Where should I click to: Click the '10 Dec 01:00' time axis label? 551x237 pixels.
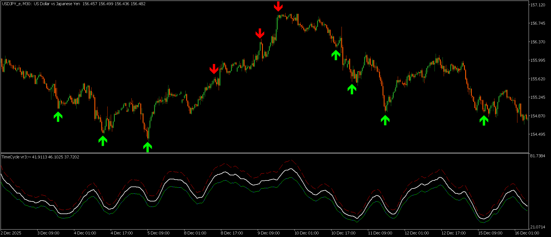point(306,233)
